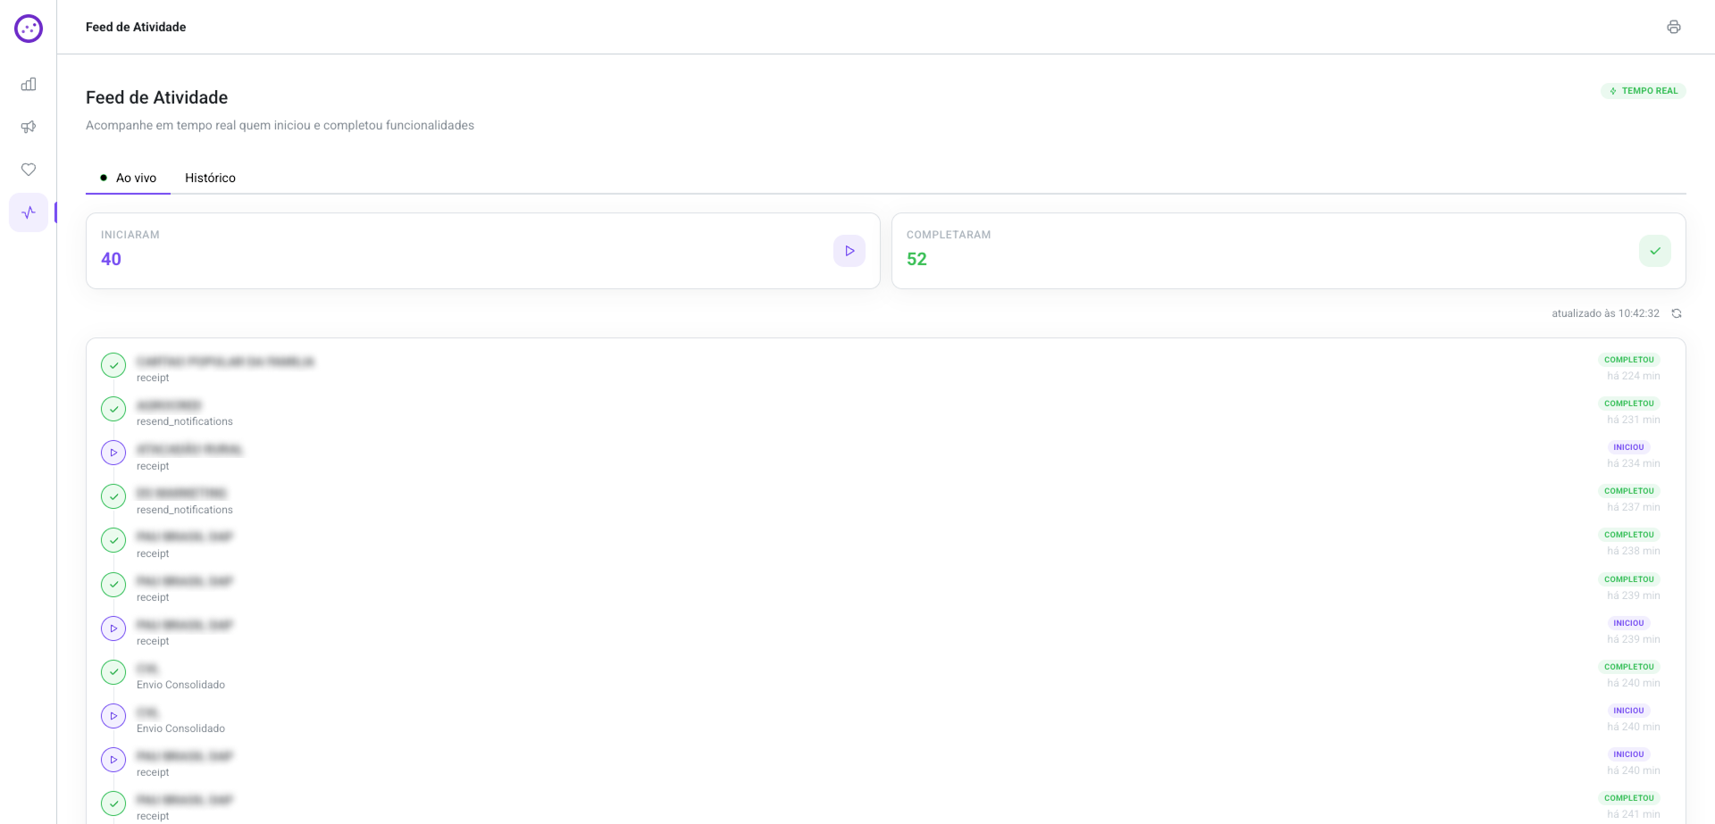
Task: Click the COMPLETARAM card label
Action: click(949, 235)
